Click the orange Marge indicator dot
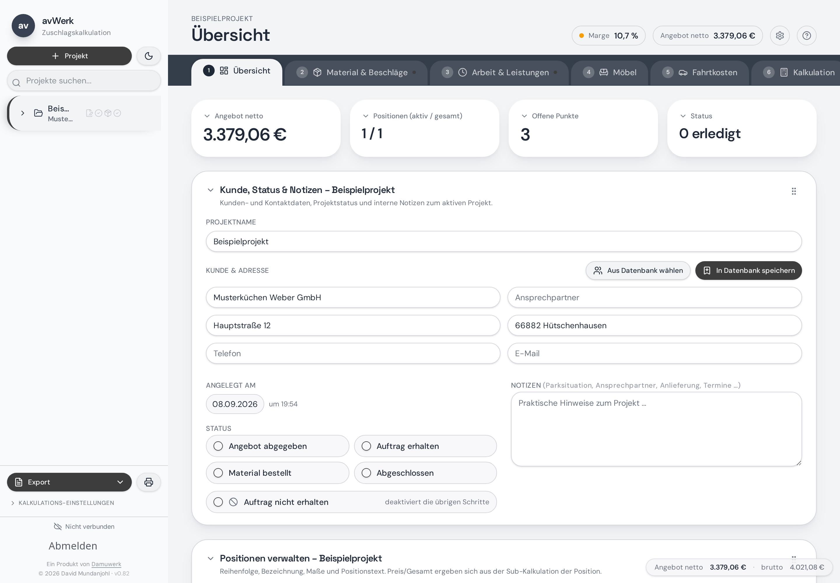The width and height of the screenshot is (840, 583). click(x=581, y=36)
